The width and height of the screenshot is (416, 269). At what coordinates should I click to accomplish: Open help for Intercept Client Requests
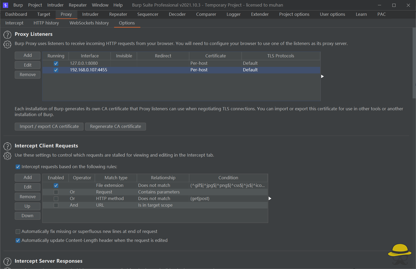pos(7,146)
